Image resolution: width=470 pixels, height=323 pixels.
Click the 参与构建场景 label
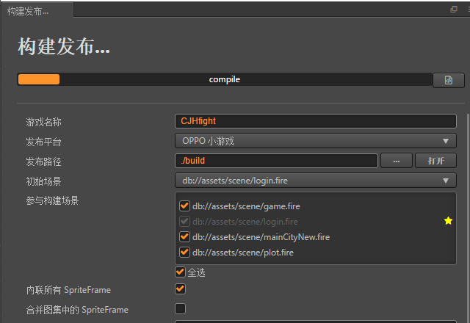coord(52,200)
